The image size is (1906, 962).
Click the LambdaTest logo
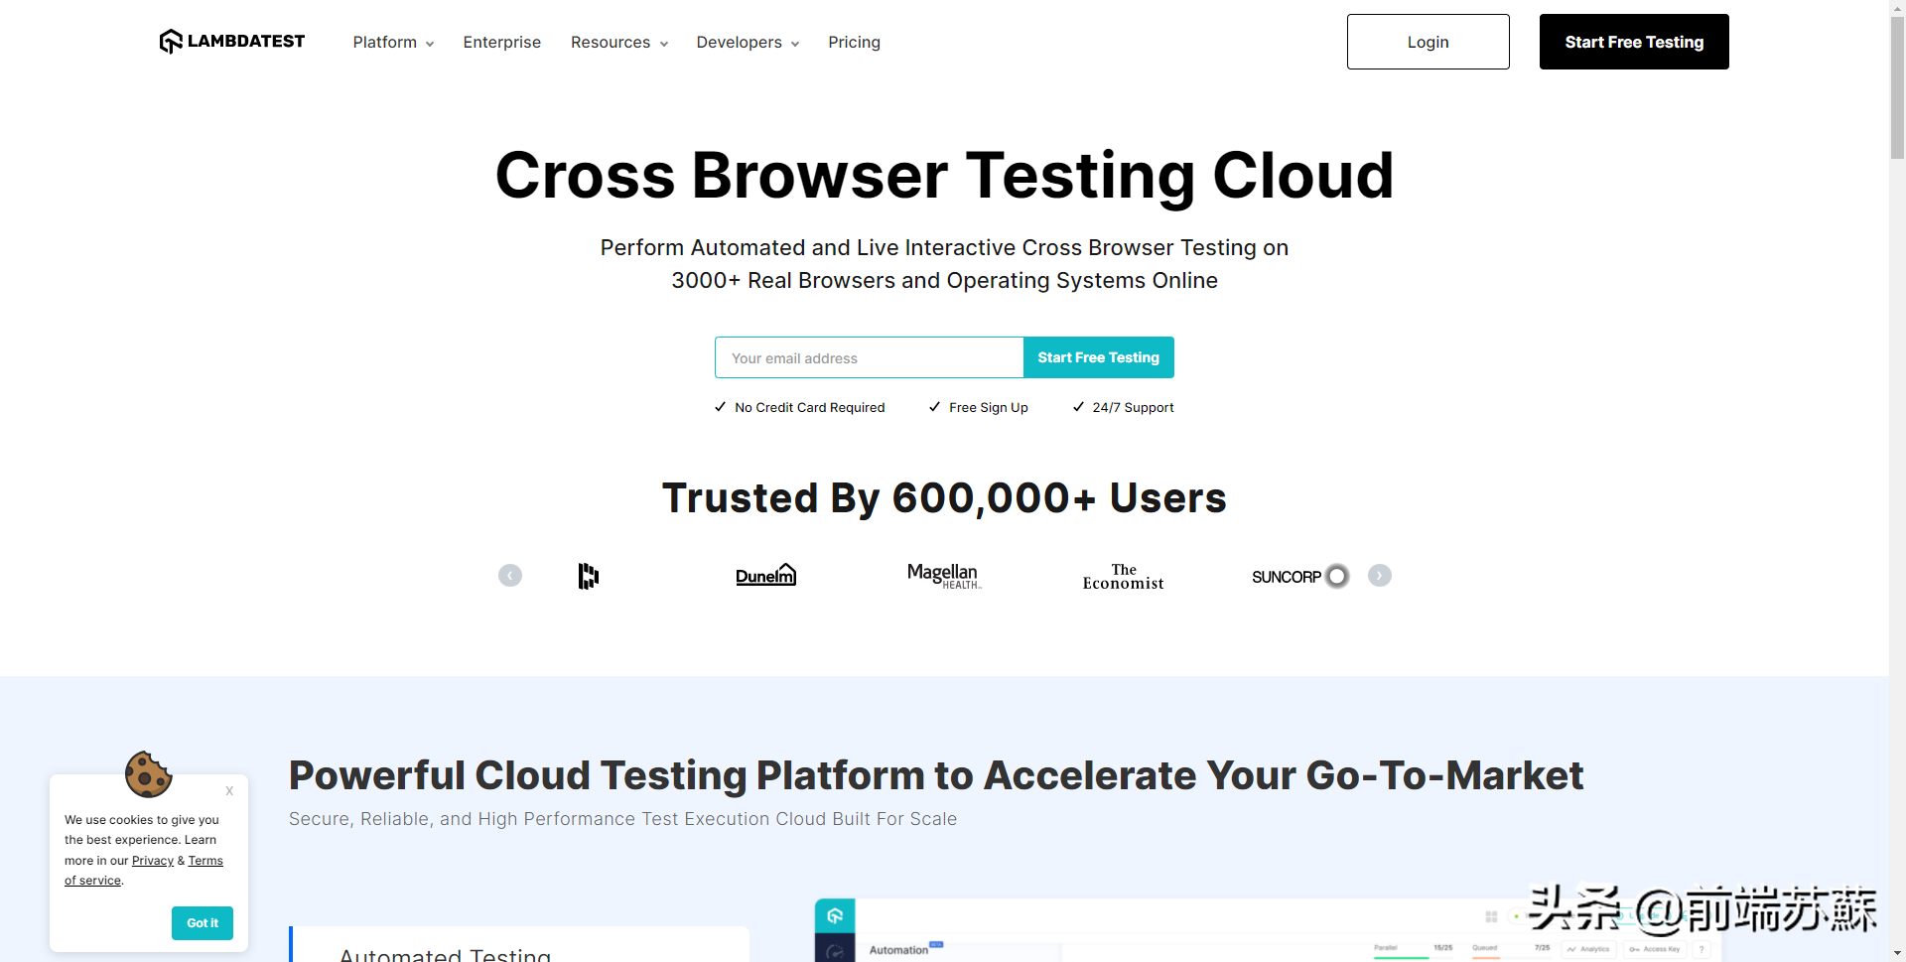232,42
